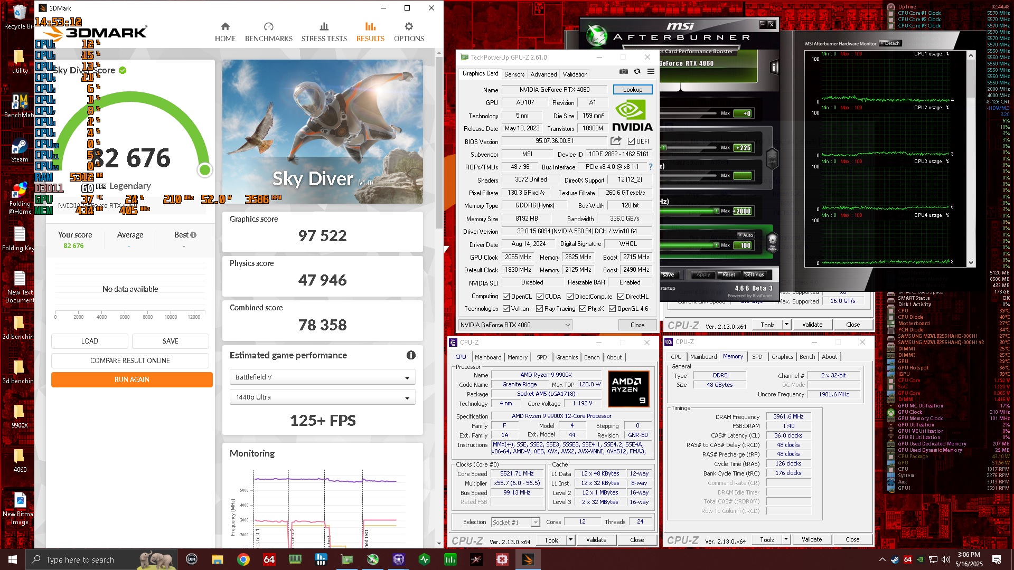1014x570 pixels.
Task: Click the Afterburner Reset button
Action: (x=729, y=274)
